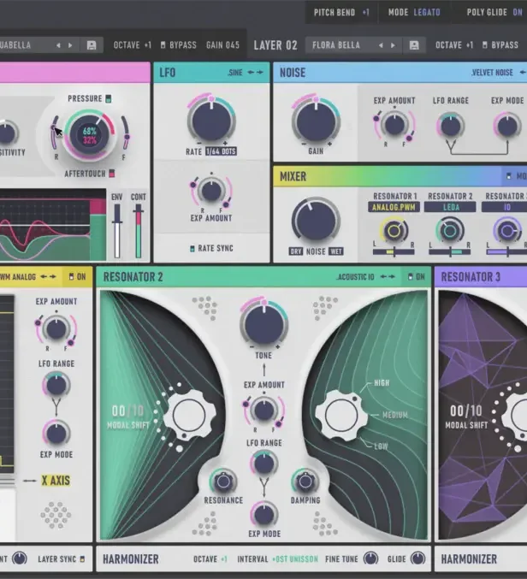Click the Noise Gain knob

click(x=316, y=121)
